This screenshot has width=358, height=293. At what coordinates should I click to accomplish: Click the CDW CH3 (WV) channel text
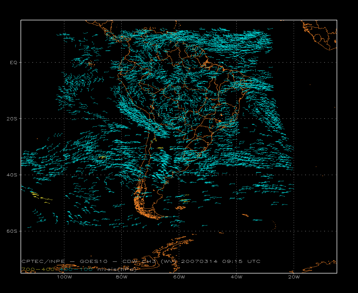(x=150, y=261)
